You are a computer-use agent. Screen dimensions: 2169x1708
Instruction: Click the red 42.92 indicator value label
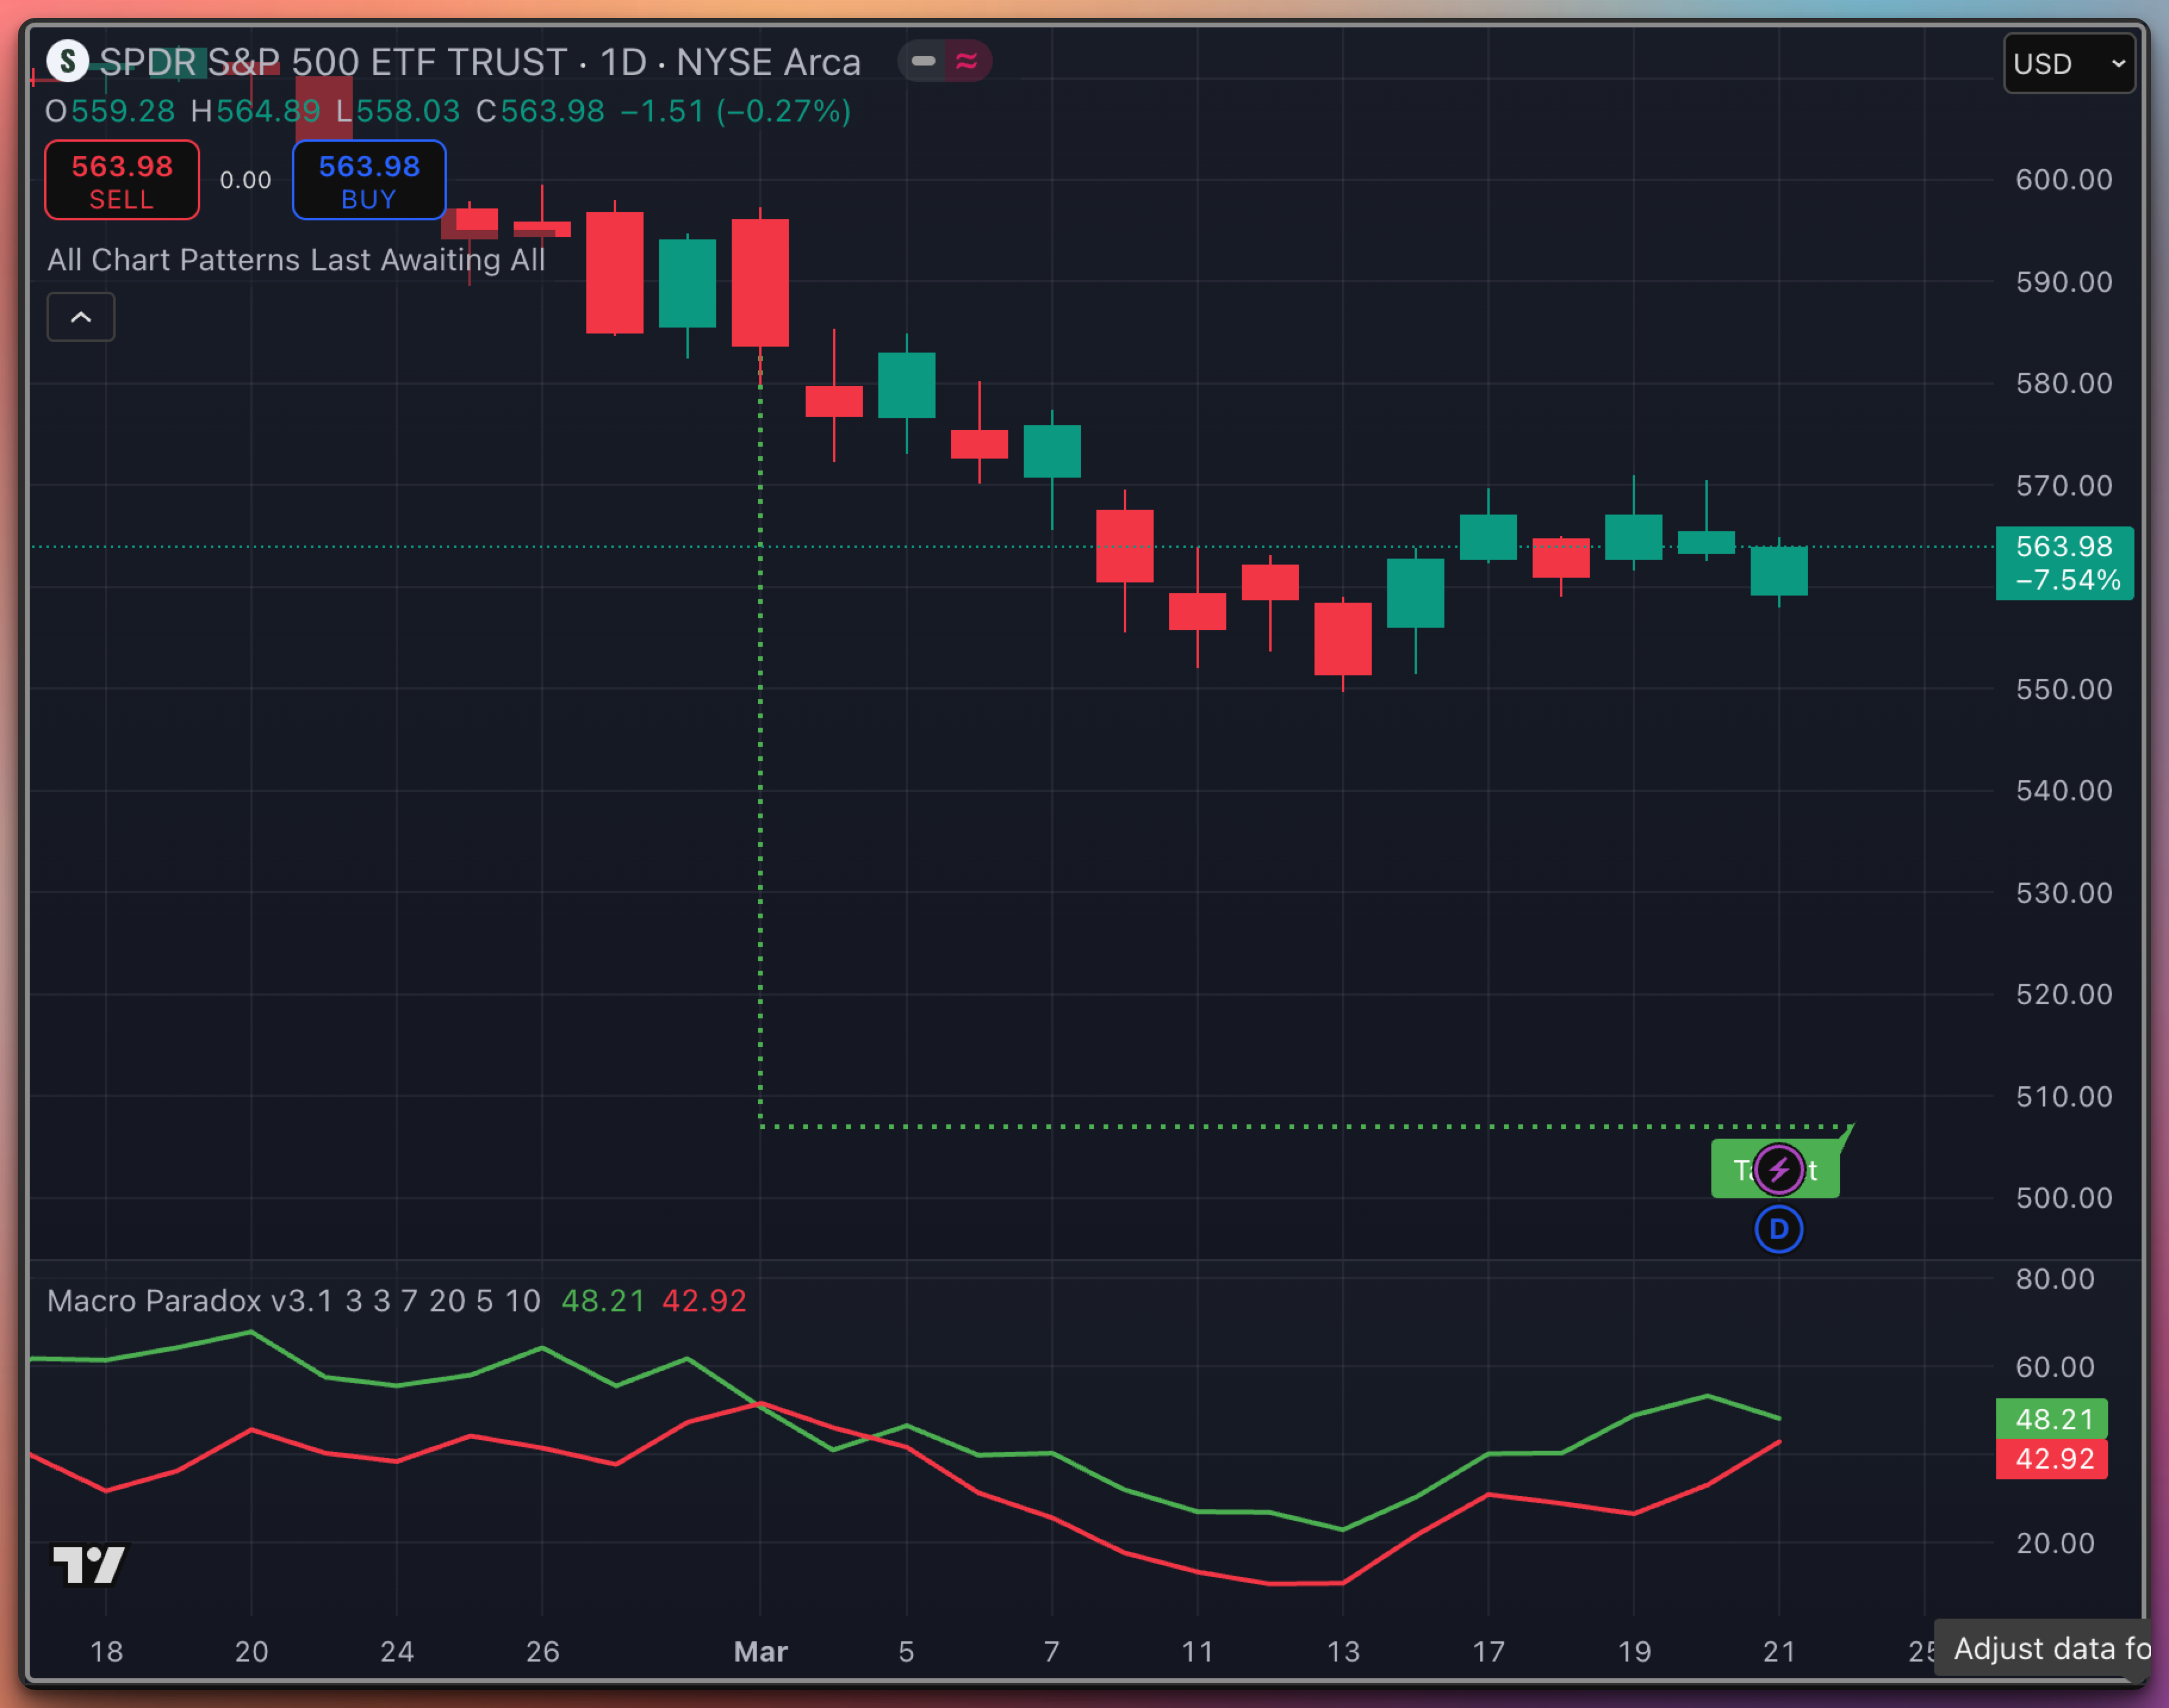click(x=2052, y=1459)
